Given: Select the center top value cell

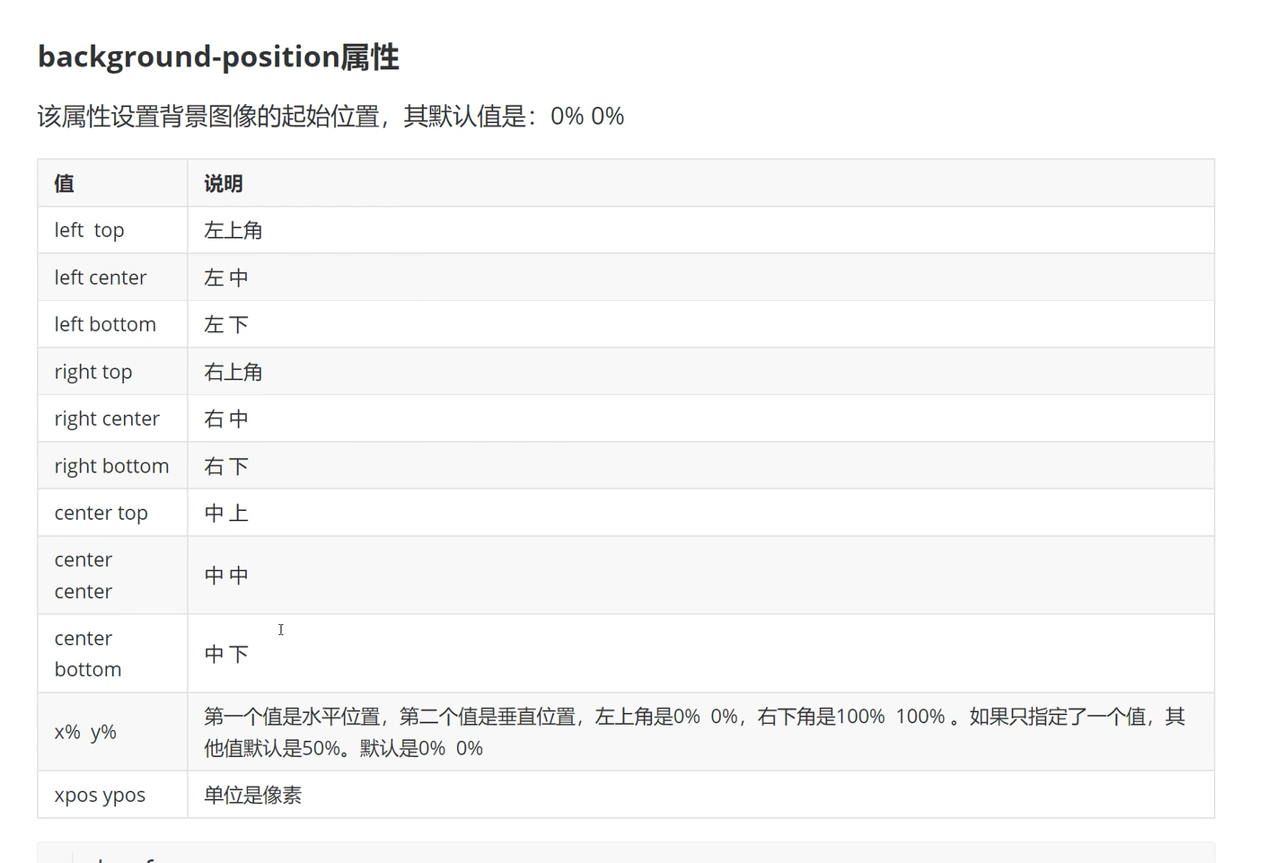Looking at the screenshot, I should [101, 513].
